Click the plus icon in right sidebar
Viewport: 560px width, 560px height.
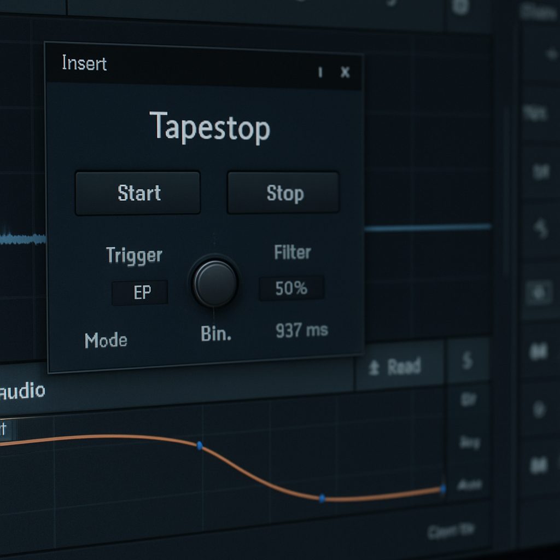coord(549,54)
